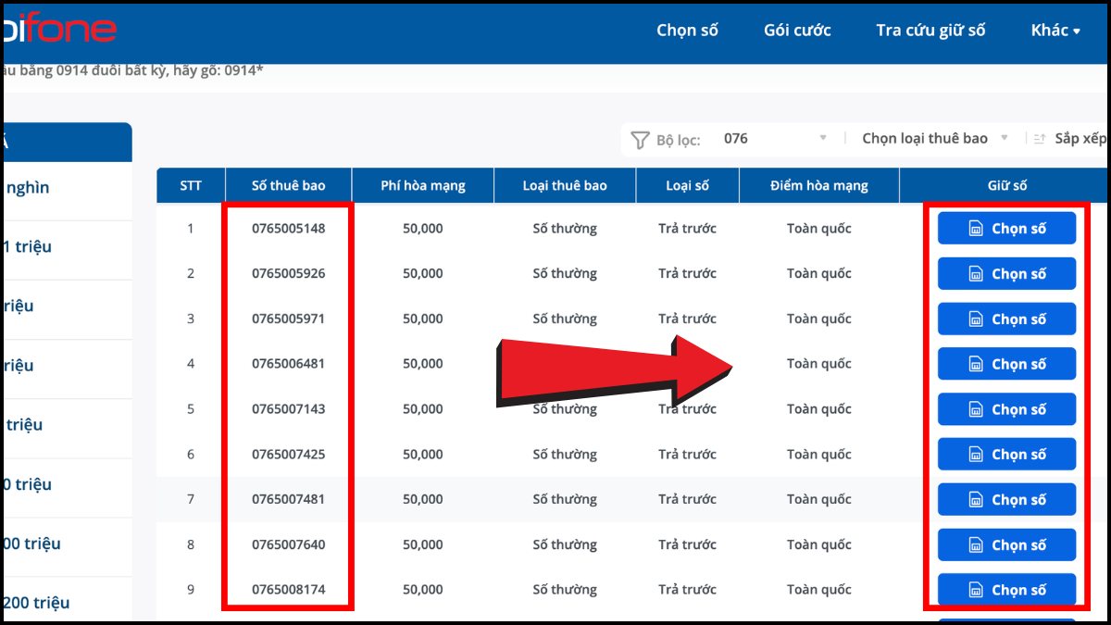Click the SIM icon in row 5's Chọn số button
This screenshot has width=1111, height=625.
point(975,409)
